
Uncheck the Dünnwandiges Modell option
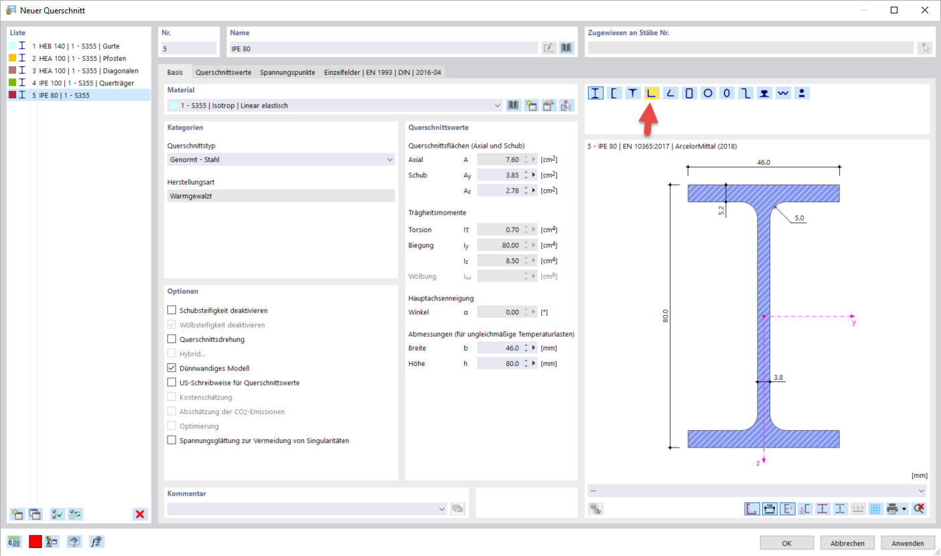pyautogui.click(x=172, y=368)
